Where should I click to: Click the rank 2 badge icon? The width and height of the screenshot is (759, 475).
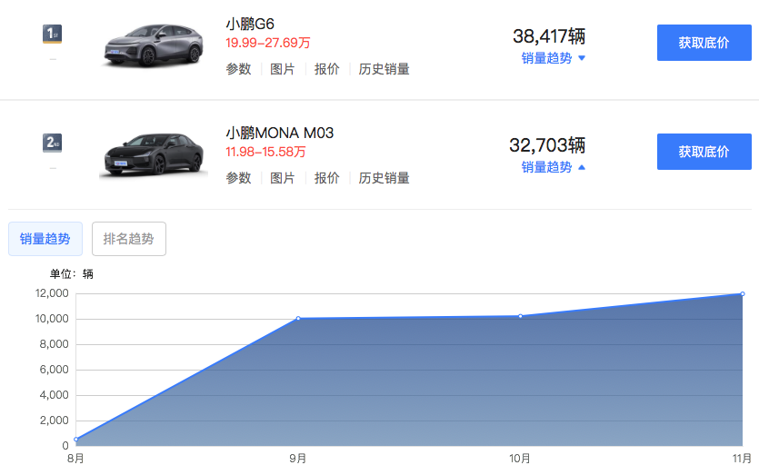pos(52,143)
